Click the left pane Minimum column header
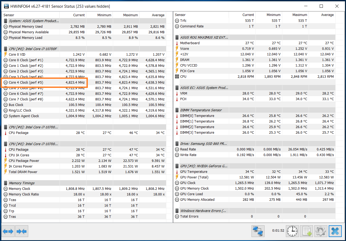The image size is (346, 241). coord(100,15)
